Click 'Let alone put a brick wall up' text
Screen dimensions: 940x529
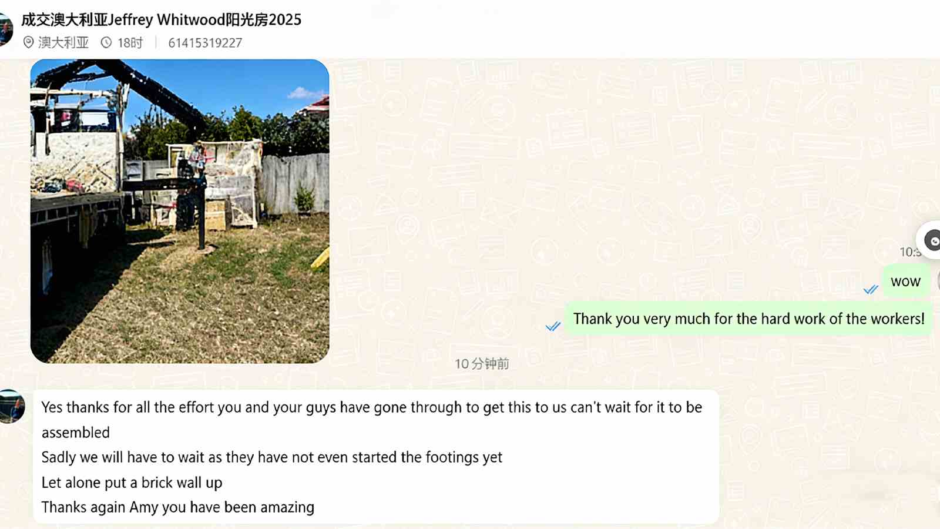pyautogui.click(x=132, y=483)
